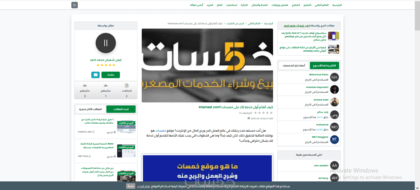Click the تعلم المزيد cookie link
This screenshot has width=420, height=190.
143,186
